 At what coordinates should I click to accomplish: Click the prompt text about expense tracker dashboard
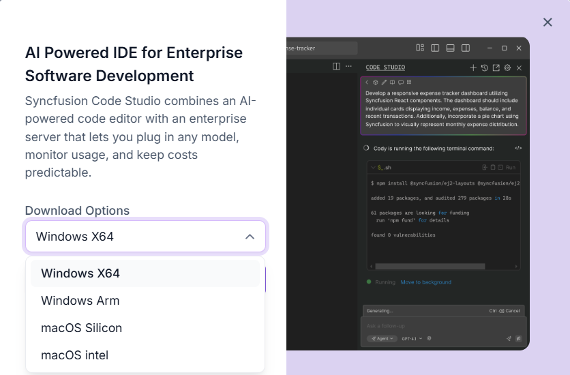tap(442, 108)
